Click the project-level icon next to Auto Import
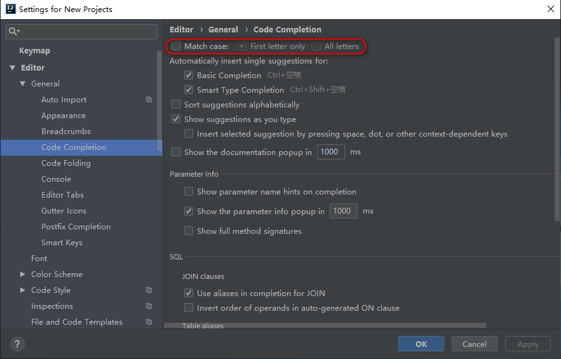 [149, 100]
